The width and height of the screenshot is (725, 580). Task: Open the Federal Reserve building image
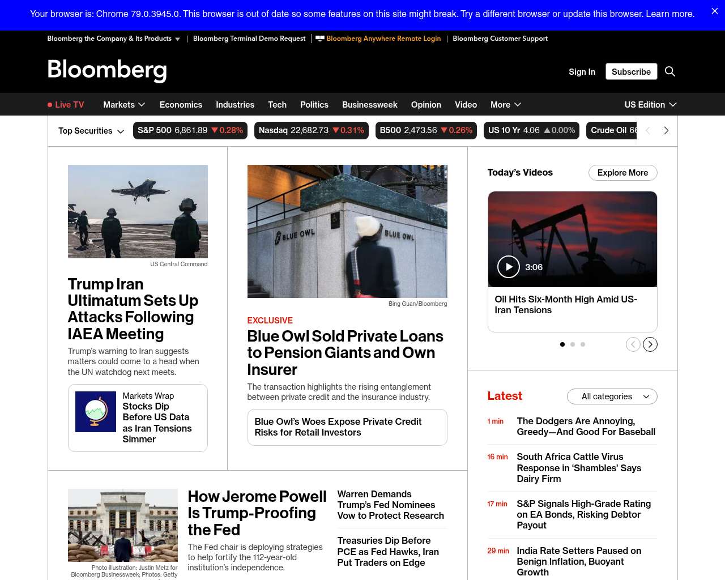[x=123, y=525]
